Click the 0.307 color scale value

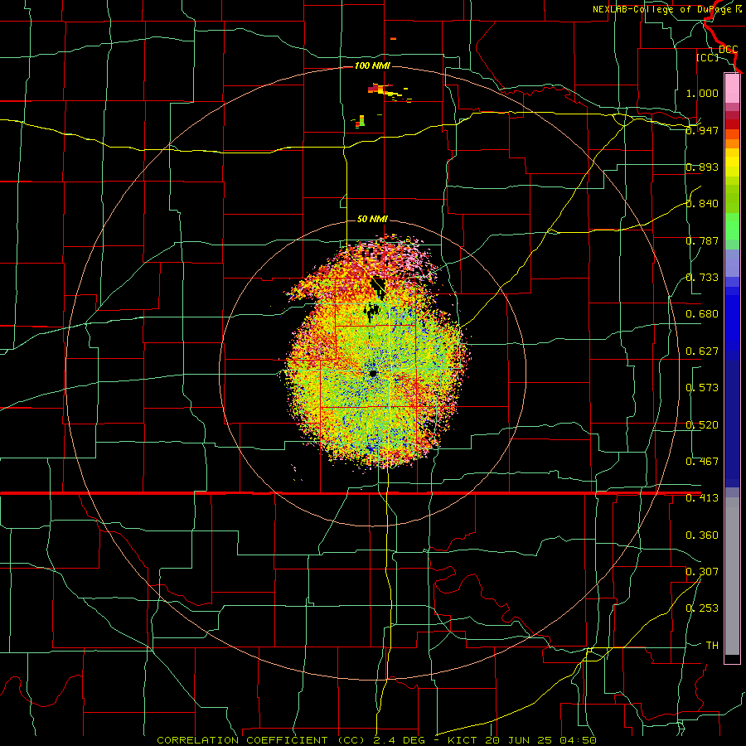tap(702, 572)
